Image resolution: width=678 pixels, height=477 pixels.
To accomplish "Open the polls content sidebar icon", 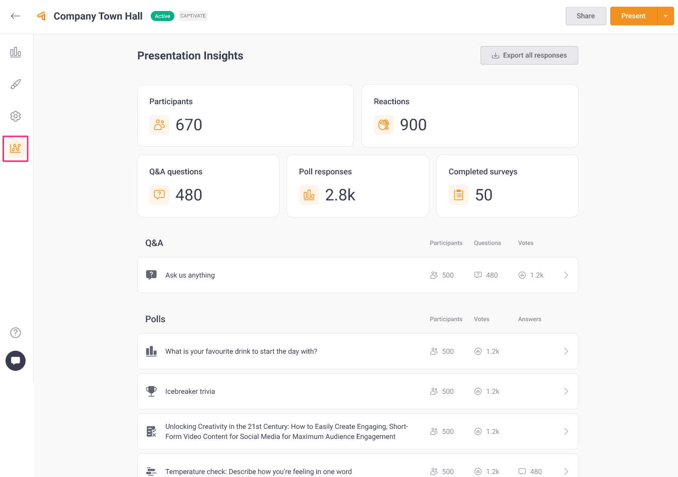I will pyautogui.click(x=16, y=52).
